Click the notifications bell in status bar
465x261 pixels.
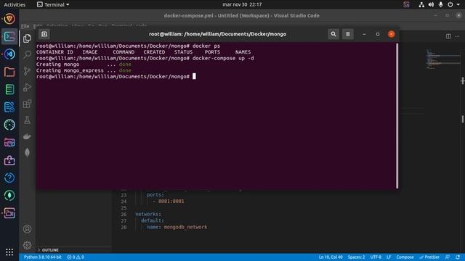[458, 257]
